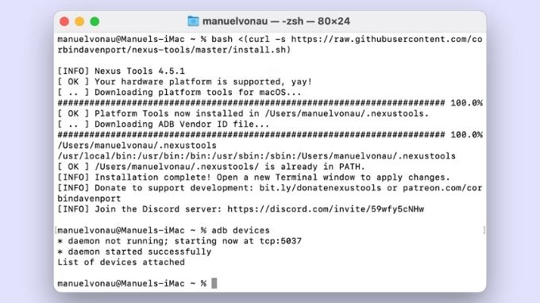Click the blue folder icon in title bar
Viewport: 540px width, 303px height.
[x=193, y=21]
